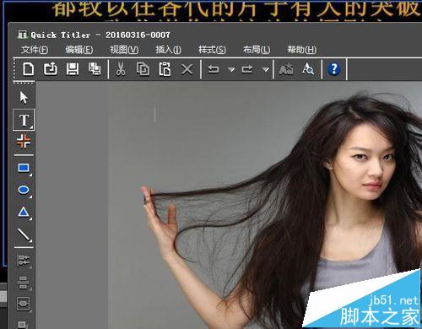Click the new style Aa icon
Viewport: 422px width, 329px height.
[286, 69]
